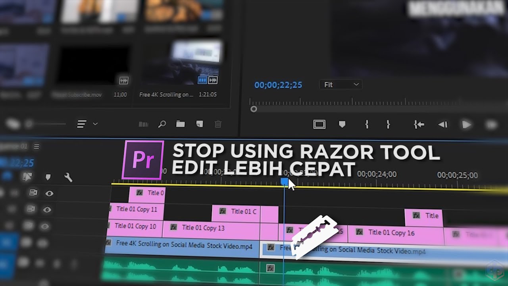Screen dimensions: 508x286
Task: Toggle Linked Selection in timeline
Action: coord(27,177)
